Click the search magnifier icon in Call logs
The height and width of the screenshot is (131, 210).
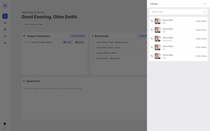click(x=205, y=12)
